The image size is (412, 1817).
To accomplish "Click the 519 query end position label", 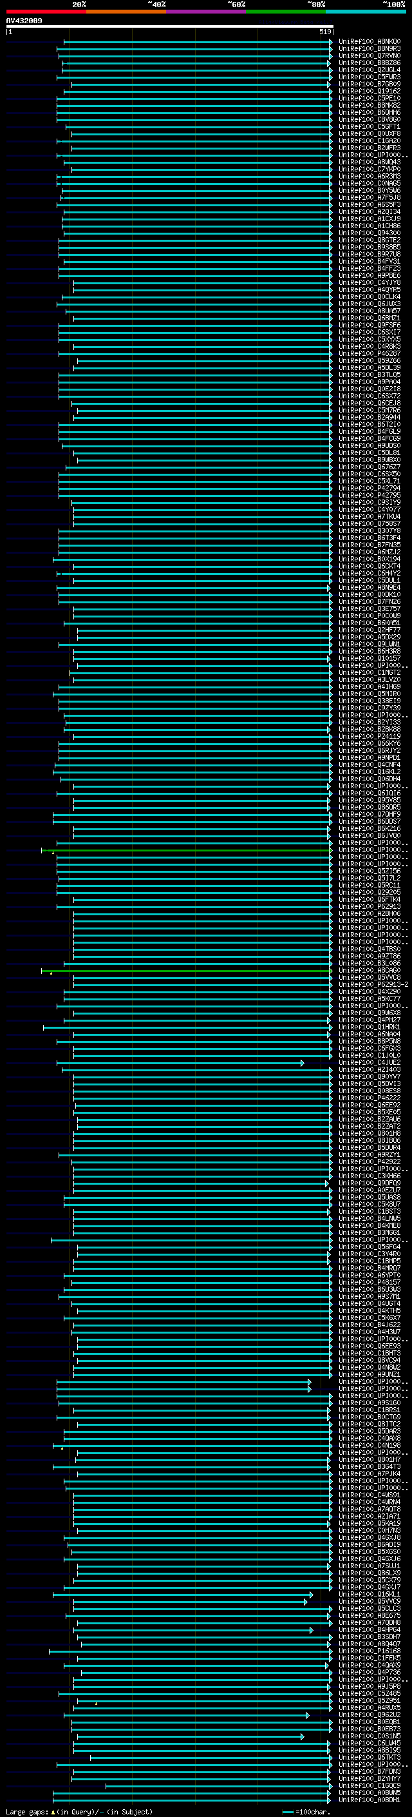I will [x=325, y=32].
